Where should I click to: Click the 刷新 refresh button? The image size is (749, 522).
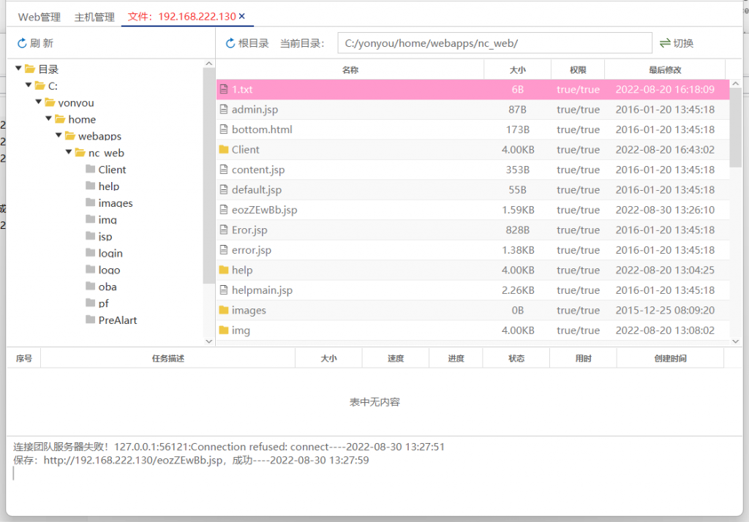34,42
